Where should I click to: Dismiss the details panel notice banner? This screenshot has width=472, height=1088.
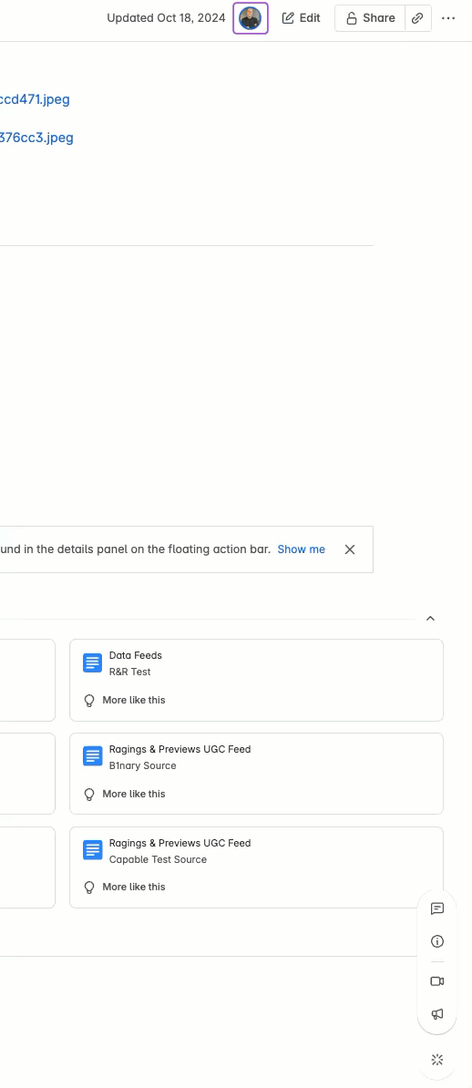click(x=350, y=549)
